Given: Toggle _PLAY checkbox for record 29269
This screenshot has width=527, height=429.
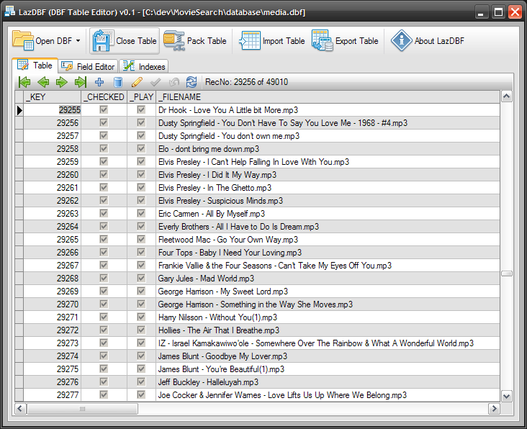Looking at the screenshot, I should 141,291.
